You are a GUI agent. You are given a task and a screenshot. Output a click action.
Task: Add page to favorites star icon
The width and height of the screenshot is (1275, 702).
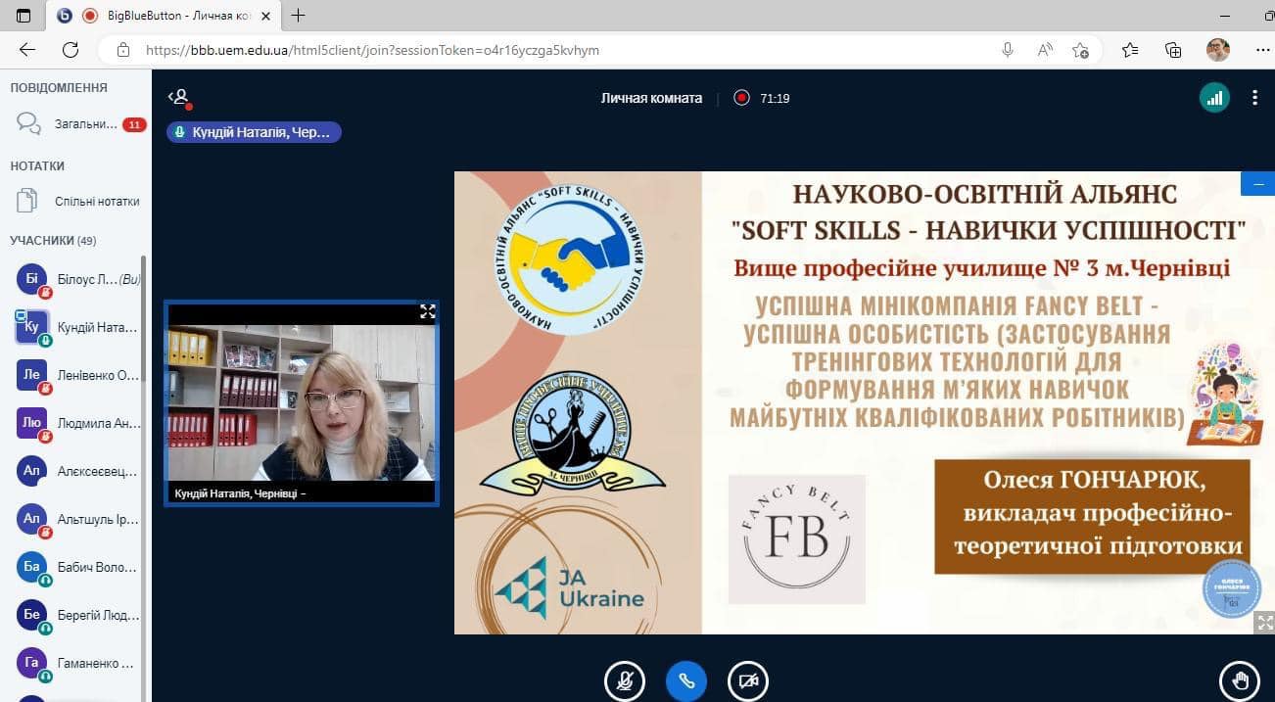1080,50
